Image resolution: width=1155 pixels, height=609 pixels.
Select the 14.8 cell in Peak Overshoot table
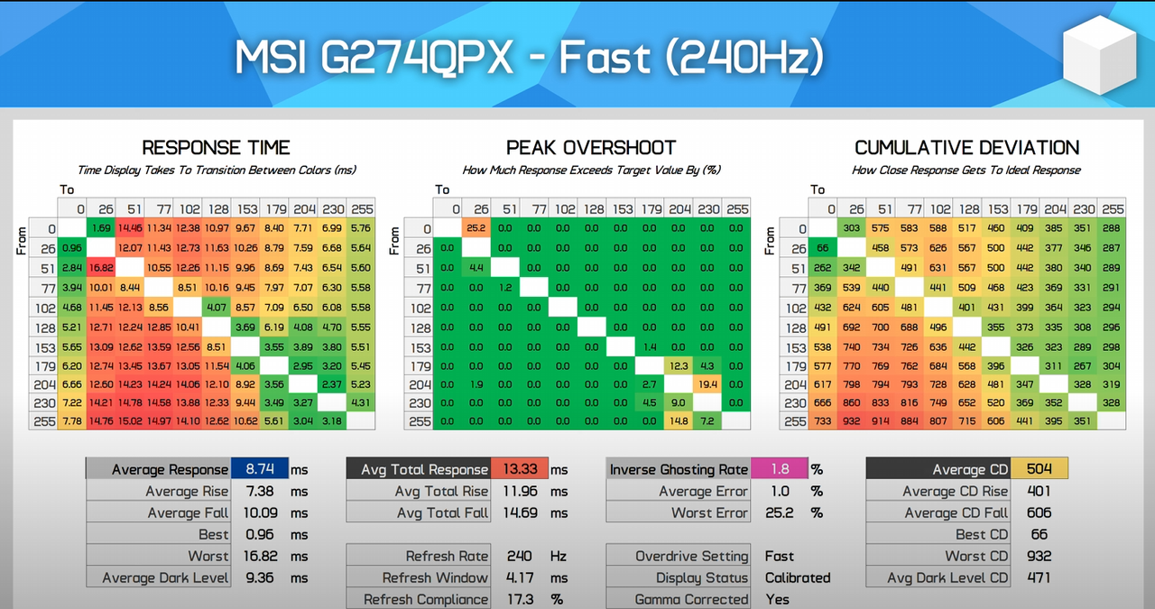[x=679, y=420]
